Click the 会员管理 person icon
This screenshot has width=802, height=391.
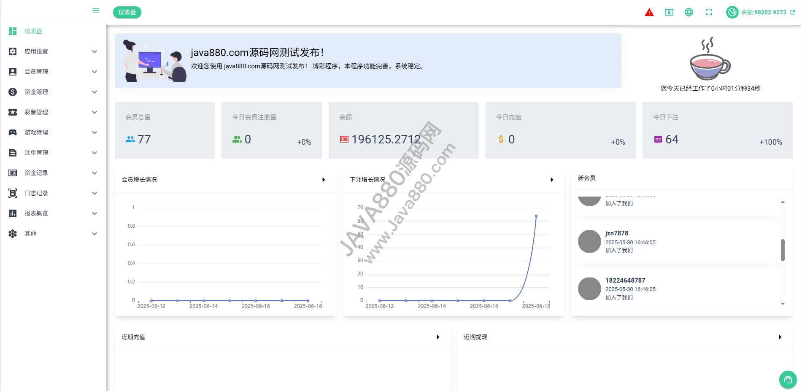click(13, 72)
